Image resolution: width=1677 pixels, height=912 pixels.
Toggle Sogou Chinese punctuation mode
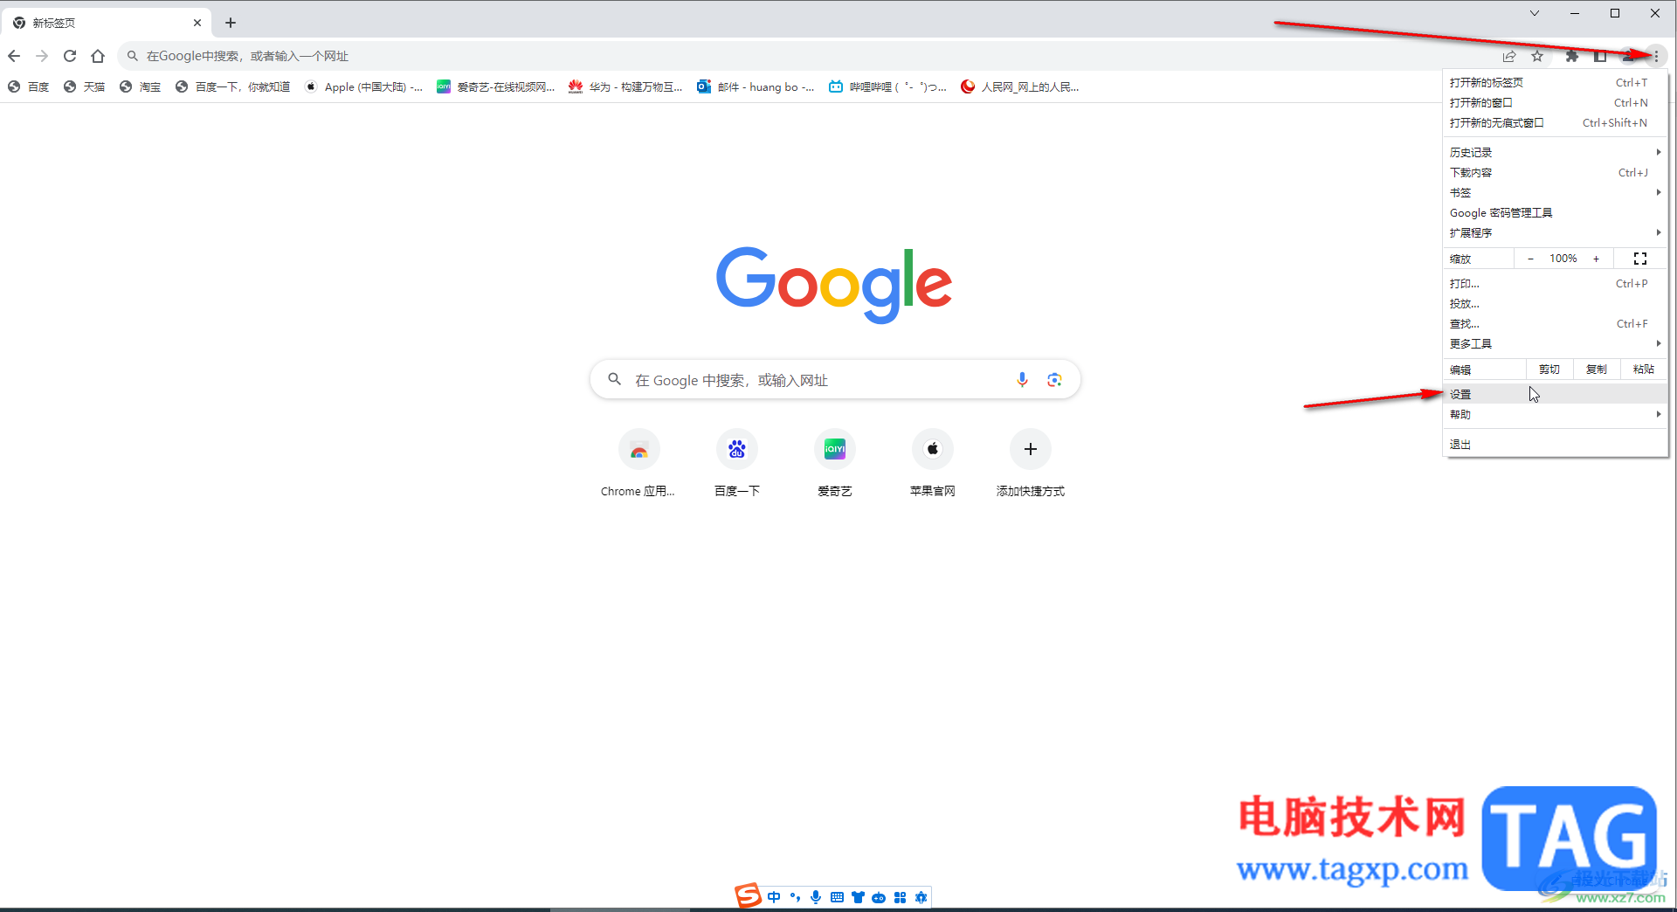795,897
